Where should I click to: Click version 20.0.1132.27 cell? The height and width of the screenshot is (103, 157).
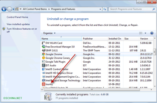tap(146, 54)
